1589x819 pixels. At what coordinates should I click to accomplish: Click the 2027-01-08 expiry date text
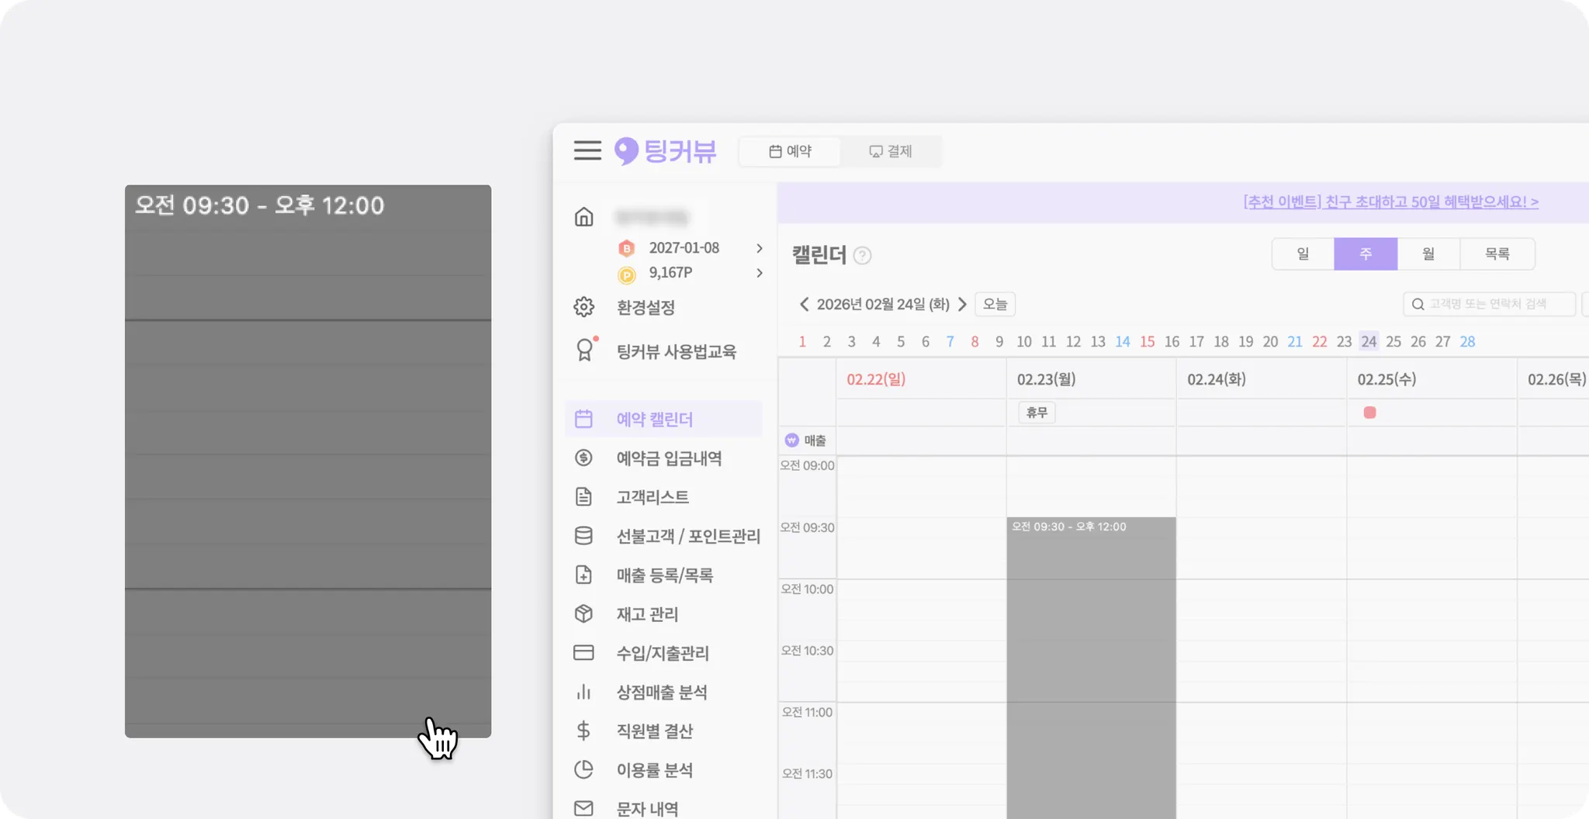pos(684,248)
